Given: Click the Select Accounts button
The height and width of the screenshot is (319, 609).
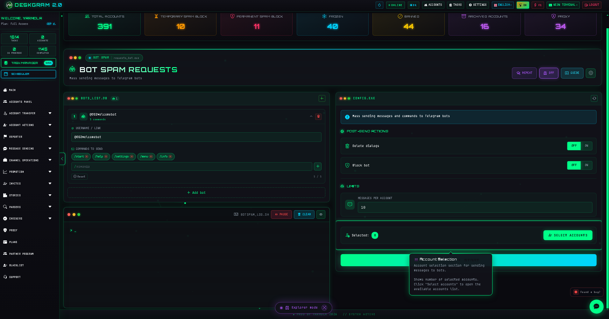Looking at the screenshot, I should (x=568, y=235).
